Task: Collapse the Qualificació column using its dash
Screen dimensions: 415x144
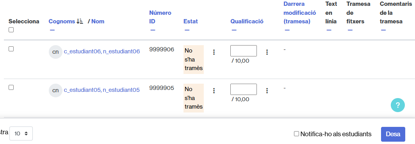Action: point(234,30)
